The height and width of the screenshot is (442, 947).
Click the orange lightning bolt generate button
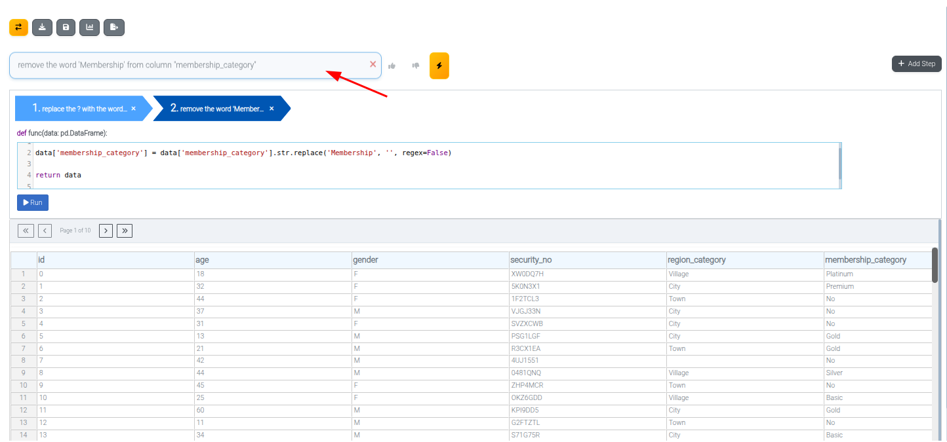click(x=439, y=65)
